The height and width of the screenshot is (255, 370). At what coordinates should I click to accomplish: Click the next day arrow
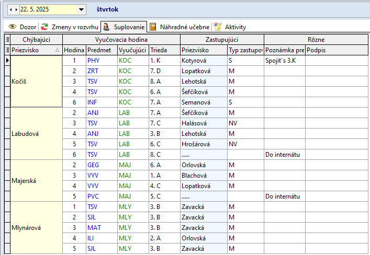(16, 9)
